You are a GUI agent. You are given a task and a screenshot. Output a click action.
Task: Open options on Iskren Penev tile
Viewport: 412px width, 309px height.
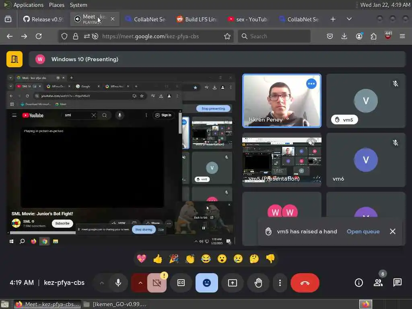311,84
